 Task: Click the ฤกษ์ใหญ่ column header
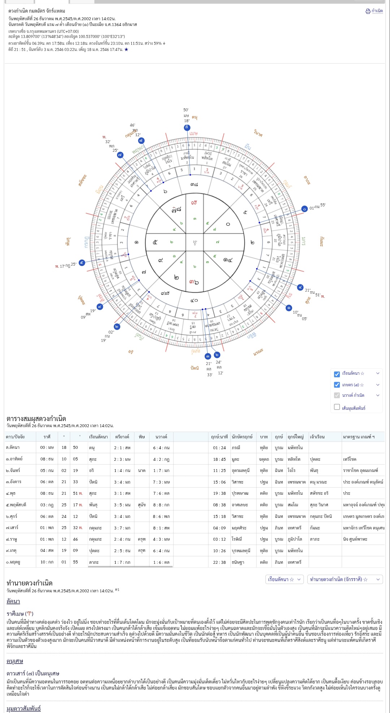pos(295,437)
